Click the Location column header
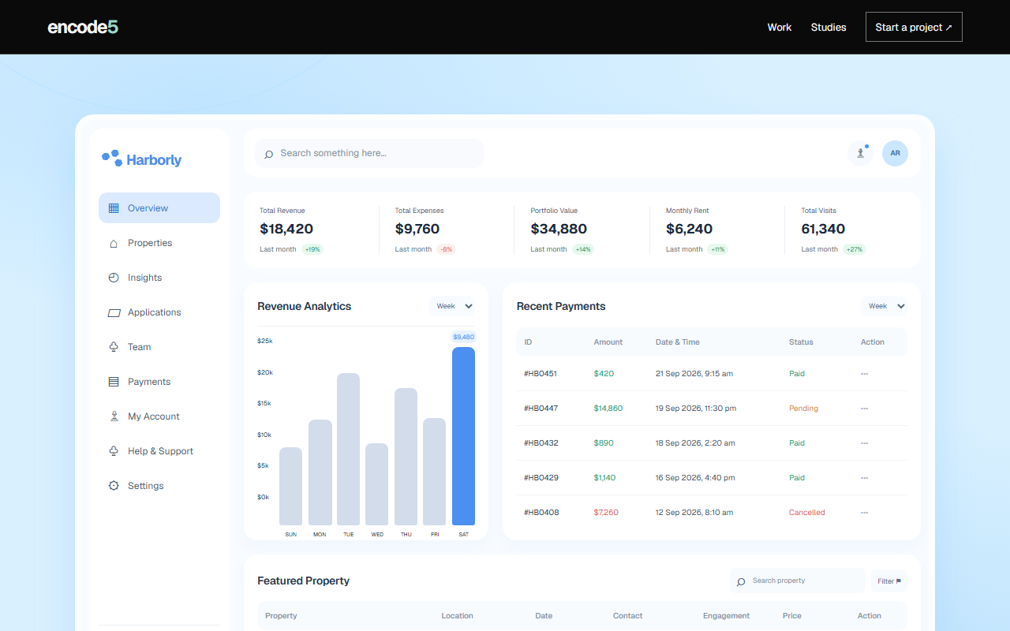The width and height of the screenshot is (1010, 631). click(x=458, y=616)
